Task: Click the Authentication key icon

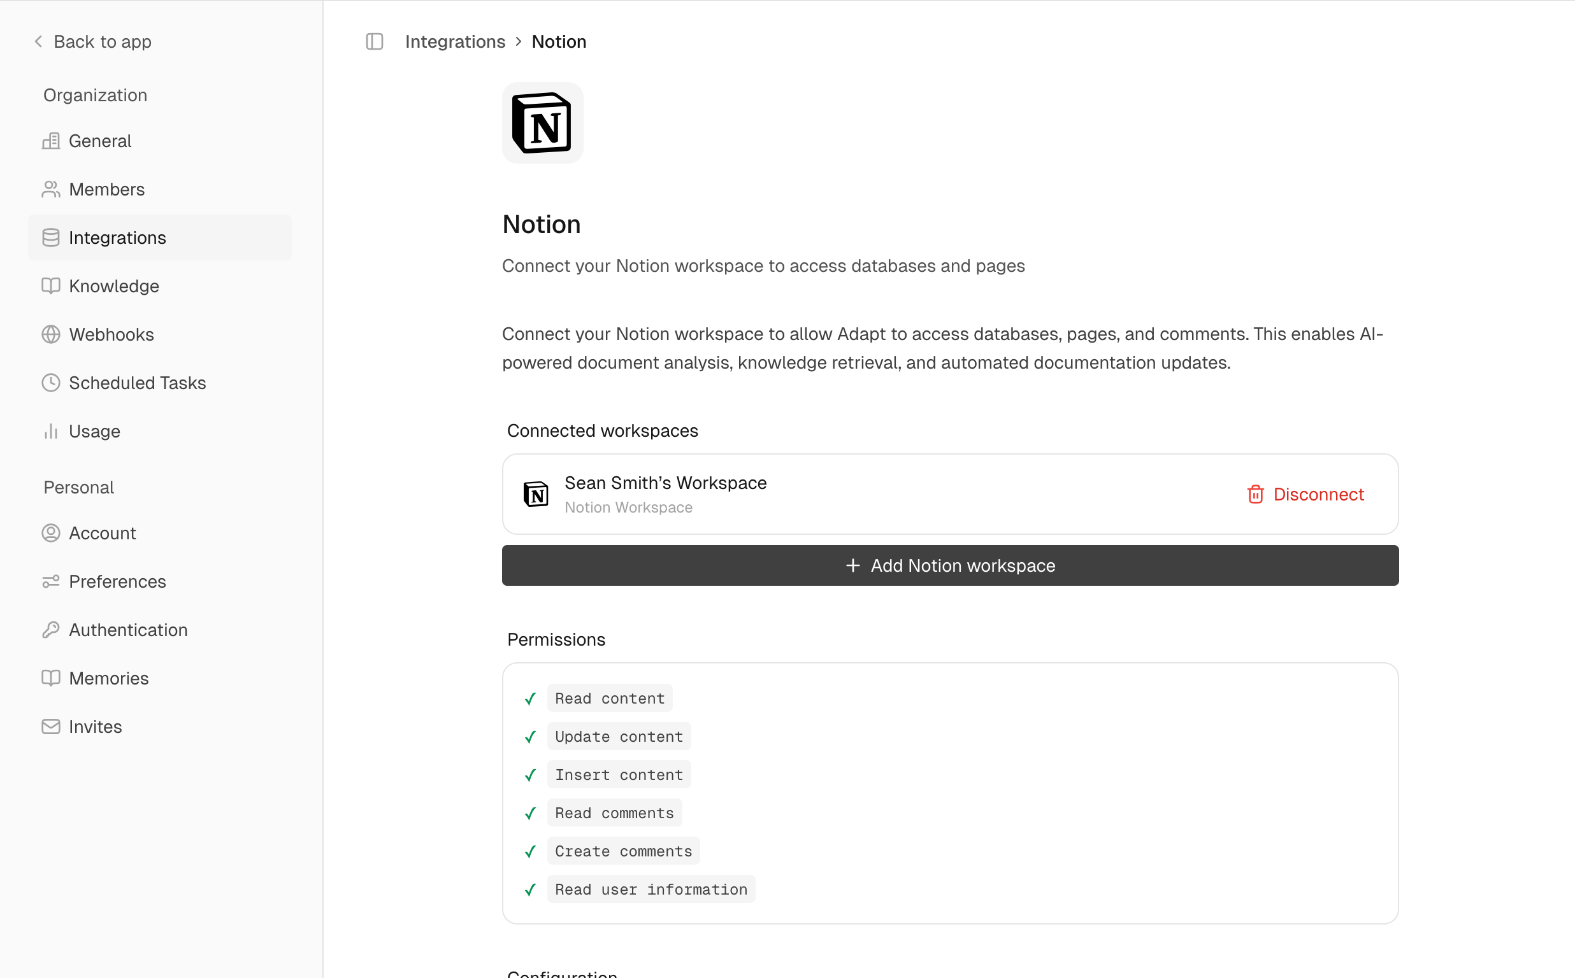Action: click(x=51, y=630)
